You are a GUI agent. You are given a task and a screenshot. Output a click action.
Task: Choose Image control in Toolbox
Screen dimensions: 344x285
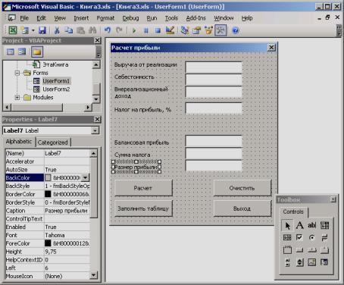coord(312,262)
